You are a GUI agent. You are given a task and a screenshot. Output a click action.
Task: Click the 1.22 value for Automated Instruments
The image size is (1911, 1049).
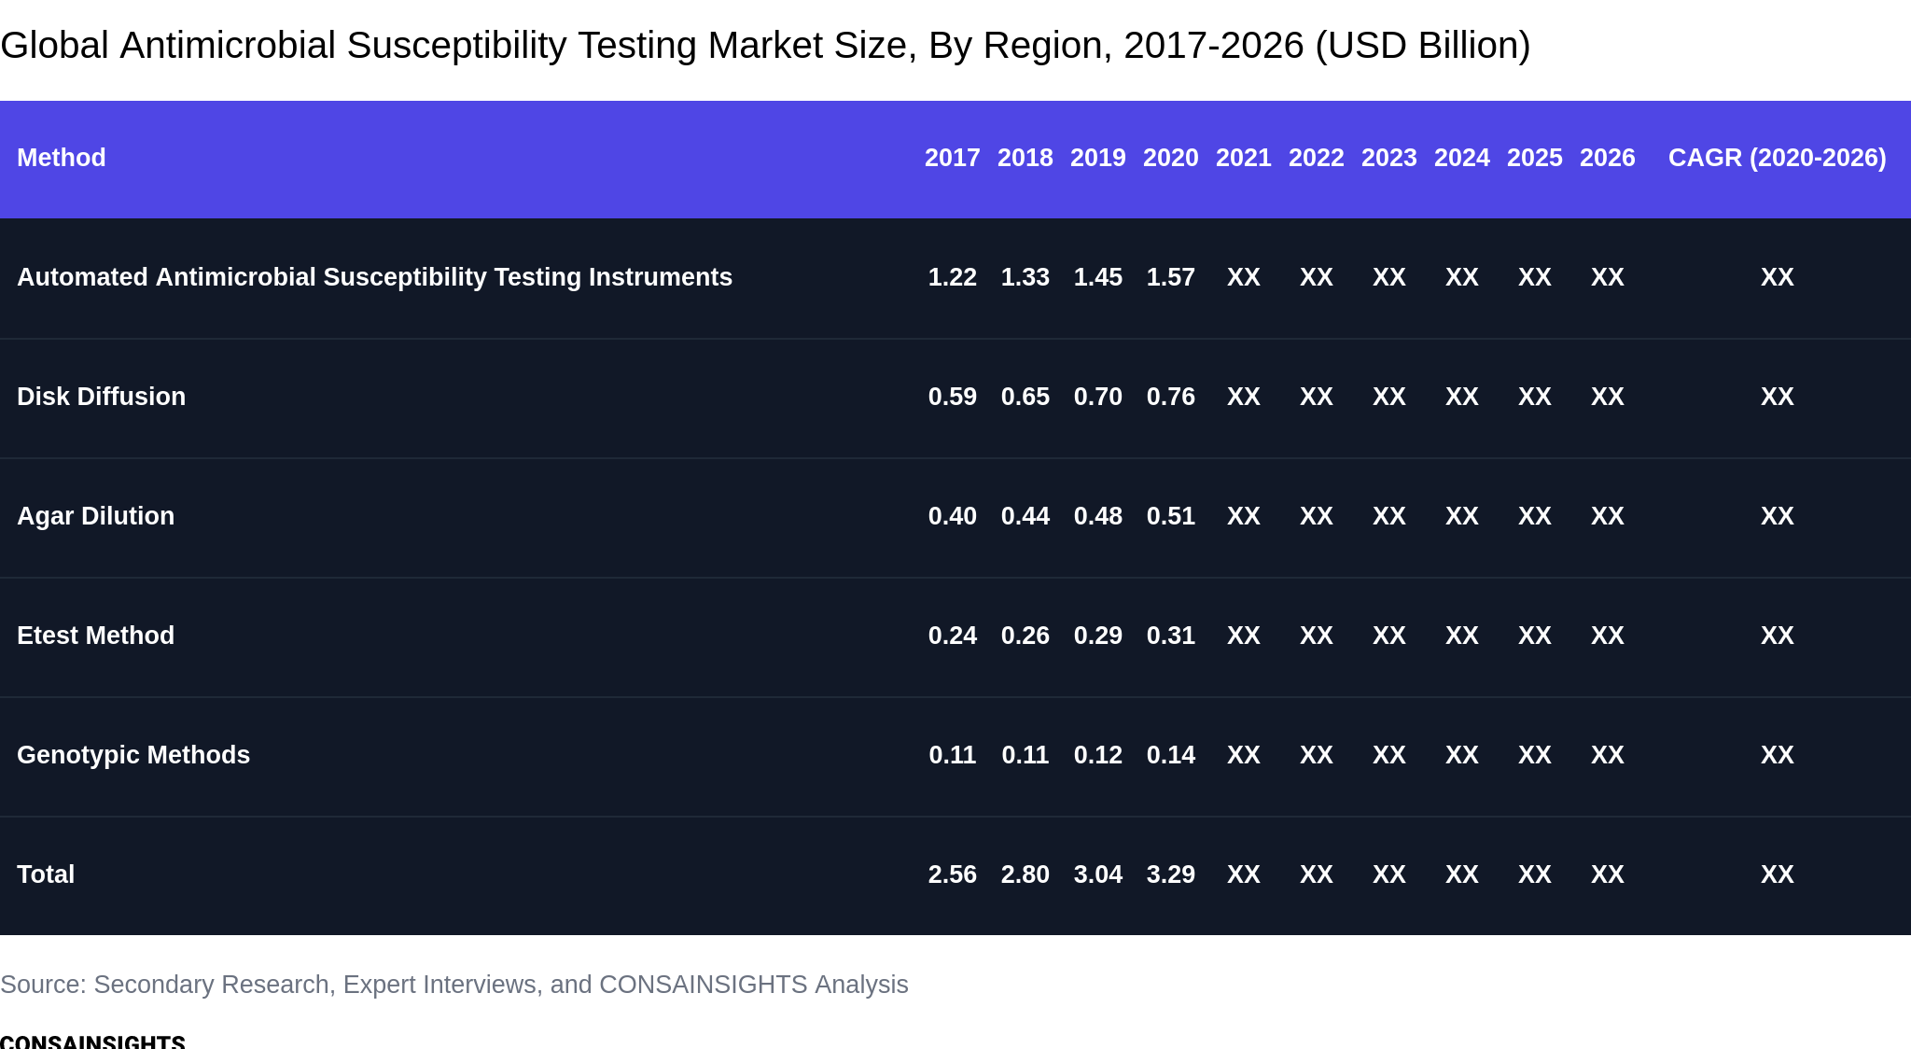tap(953, 277)
